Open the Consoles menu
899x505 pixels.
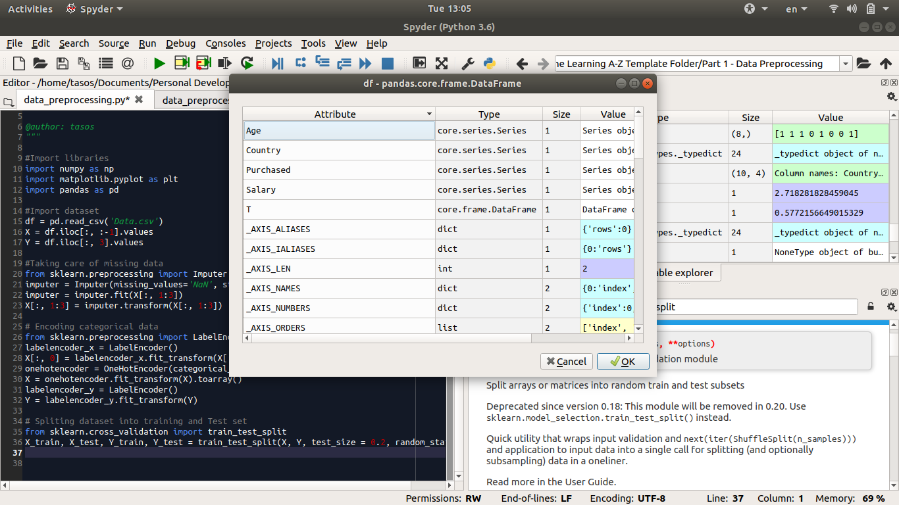[226, 43]
